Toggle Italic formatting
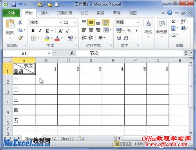196x150 pixels. click(40, 31)
